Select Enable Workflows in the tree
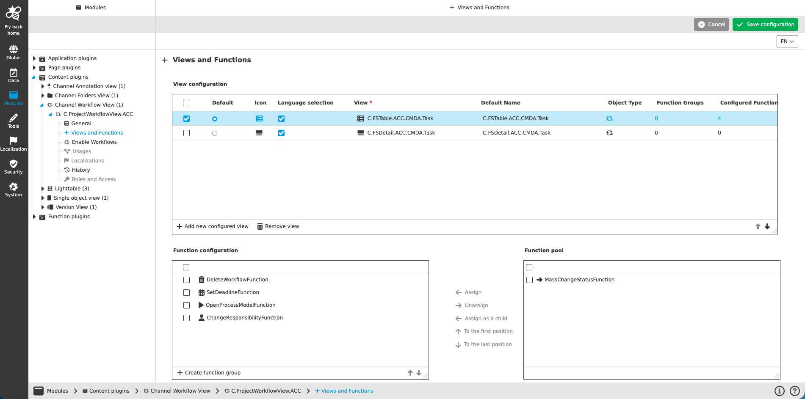805x399 pixels. (94, 142)
